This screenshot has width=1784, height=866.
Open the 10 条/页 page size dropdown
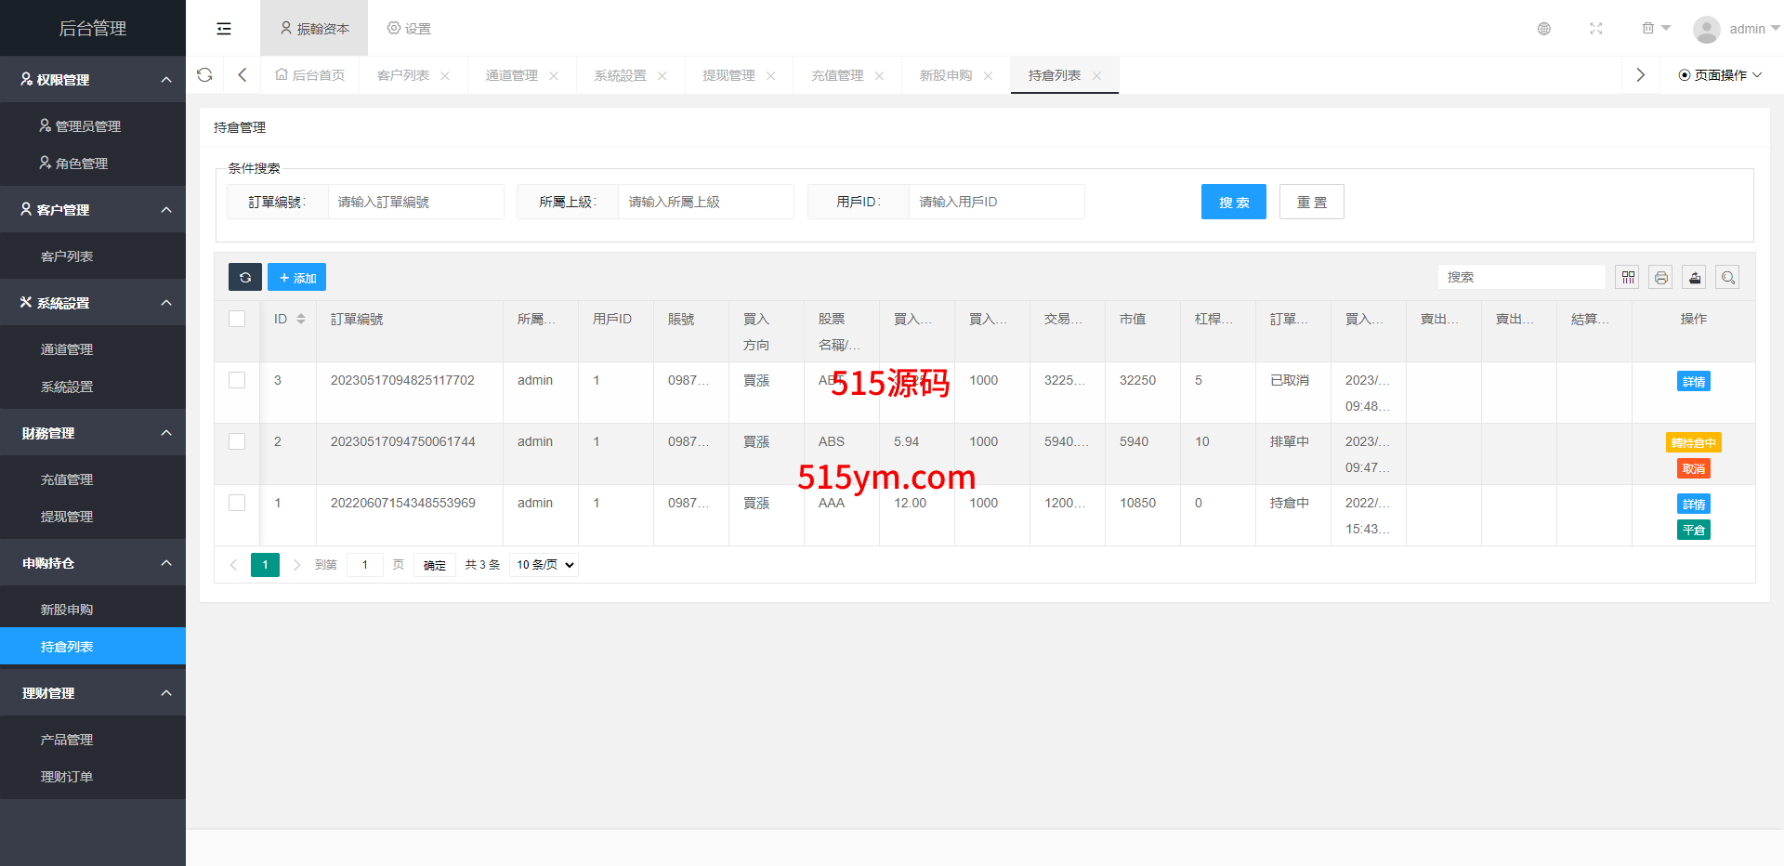coord(544,565)
